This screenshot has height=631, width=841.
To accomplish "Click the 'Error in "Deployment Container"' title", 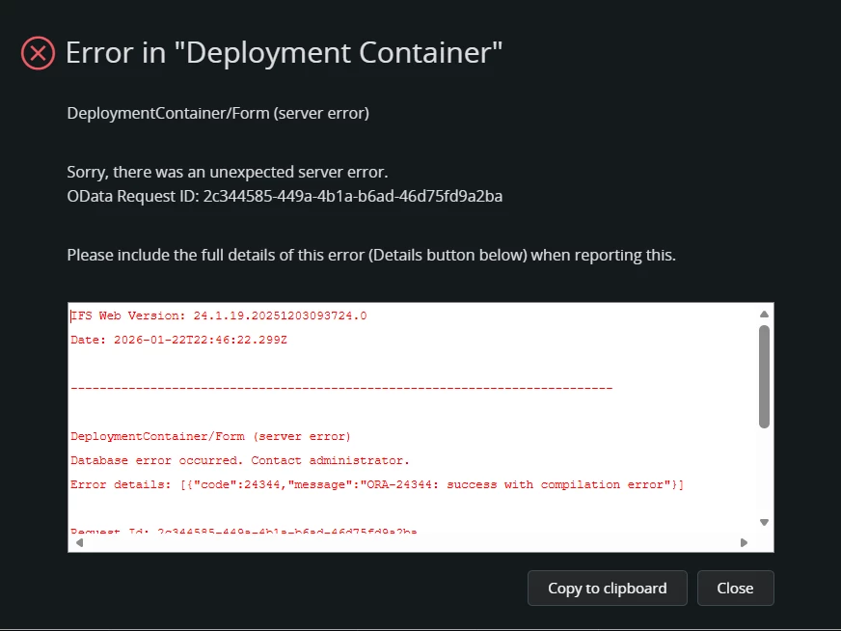I will 284,52.
